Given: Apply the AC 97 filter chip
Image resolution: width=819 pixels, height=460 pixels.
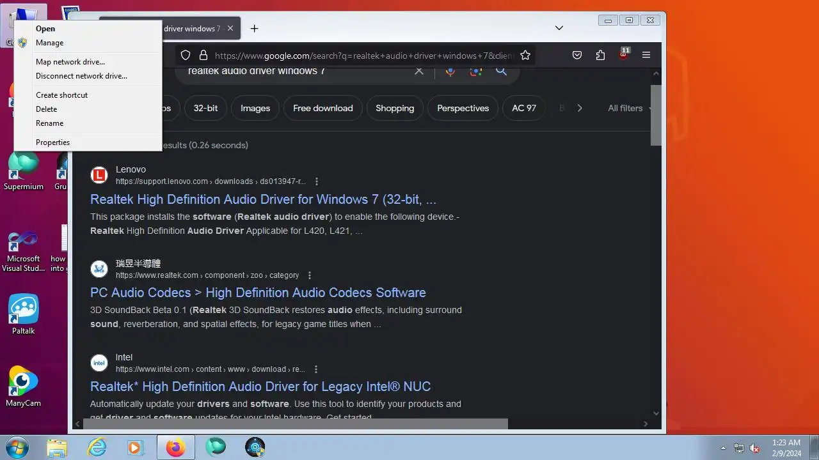Looking at the screenshot, I should point(524,108).
